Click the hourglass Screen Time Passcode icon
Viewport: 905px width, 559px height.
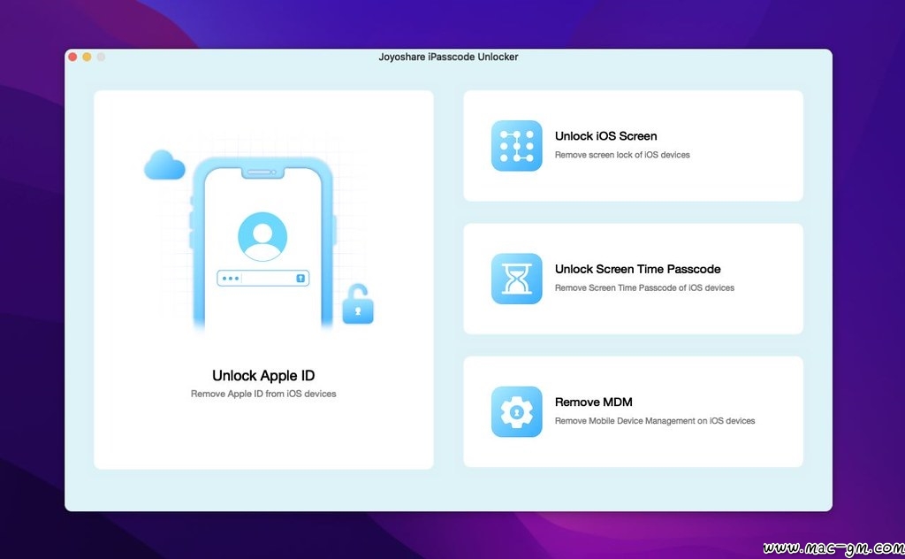tap(516, 279)
